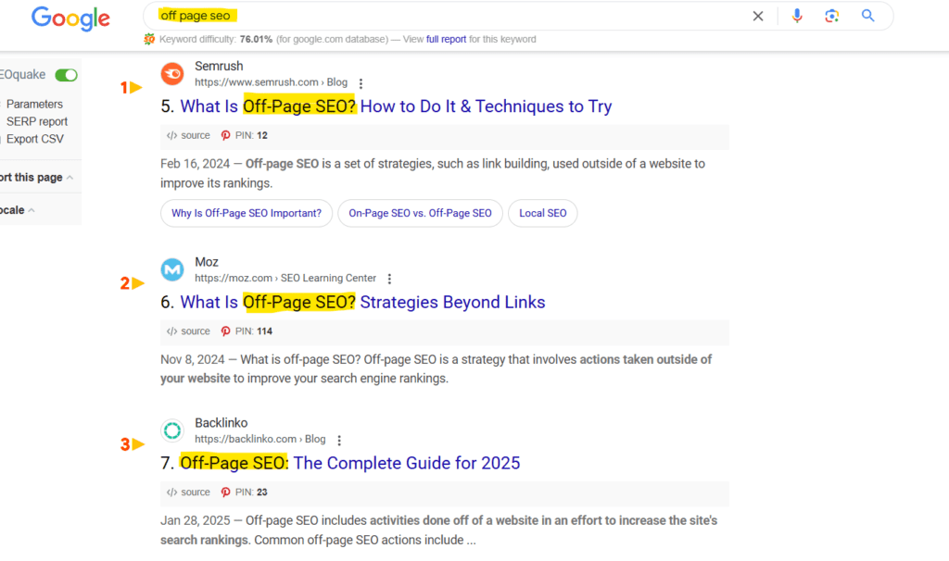
Task: Click 'source' text under Moz result
Action: (x=196, y=331)
